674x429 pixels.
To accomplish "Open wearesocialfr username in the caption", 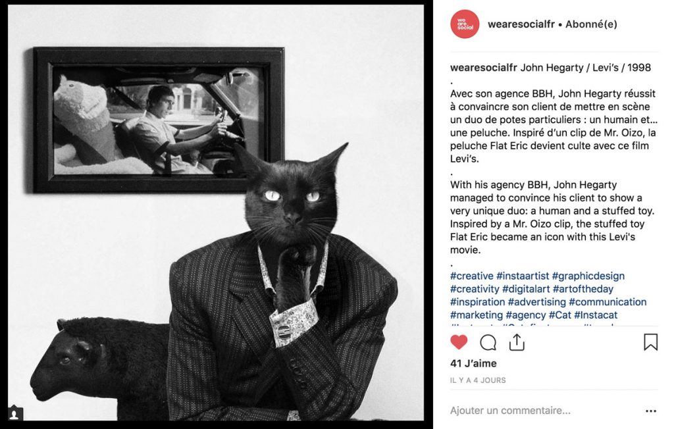I will click(x=484, y=68).
